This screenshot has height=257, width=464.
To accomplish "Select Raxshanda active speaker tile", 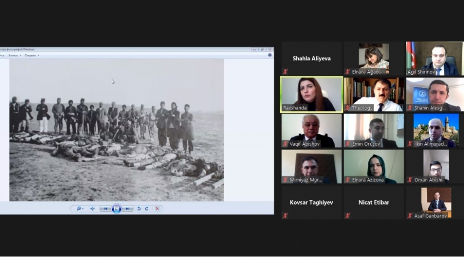I will click(x=312, y=94).
